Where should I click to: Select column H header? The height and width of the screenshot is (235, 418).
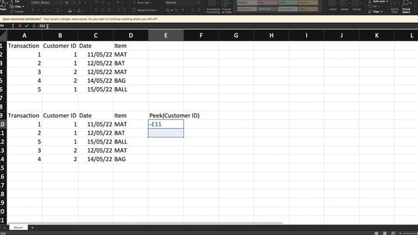click(271, 35)
